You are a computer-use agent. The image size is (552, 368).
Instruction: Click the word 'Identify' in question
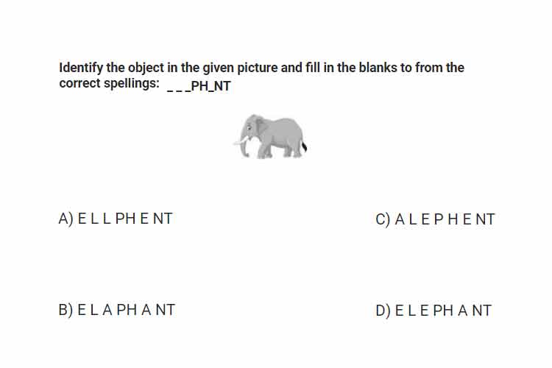click(x=81, y=68)
